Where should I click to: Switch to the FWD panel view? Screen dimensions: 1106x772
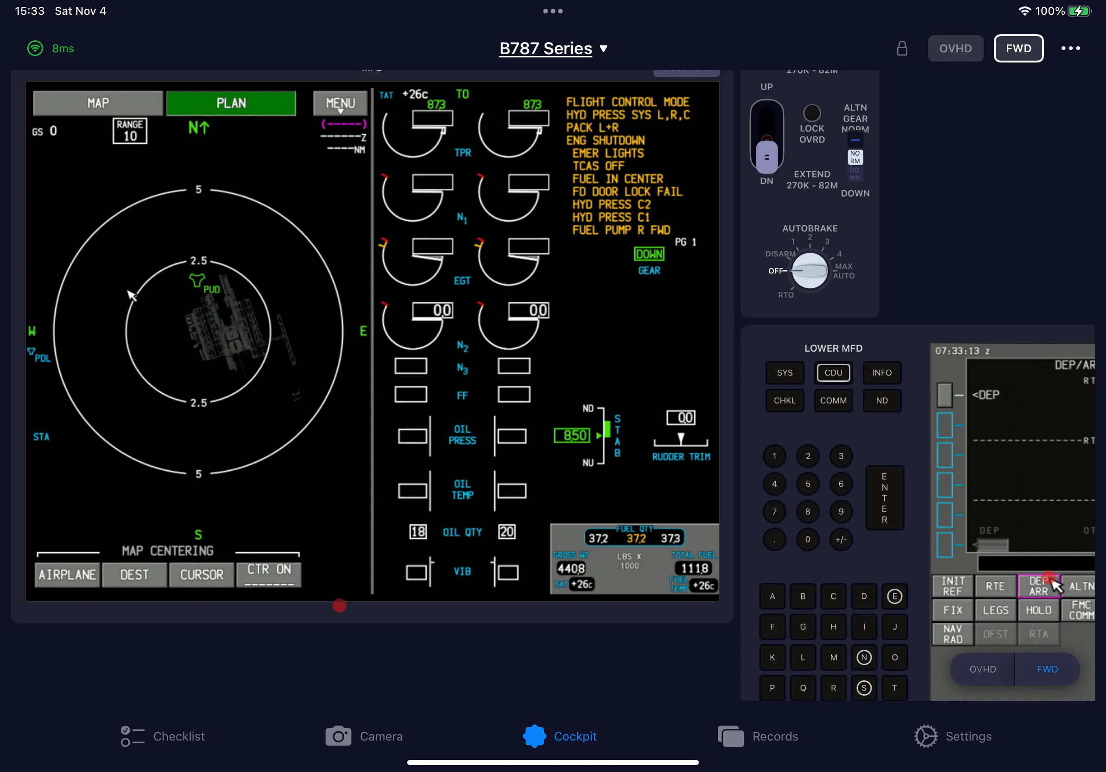pos(1018,48)
